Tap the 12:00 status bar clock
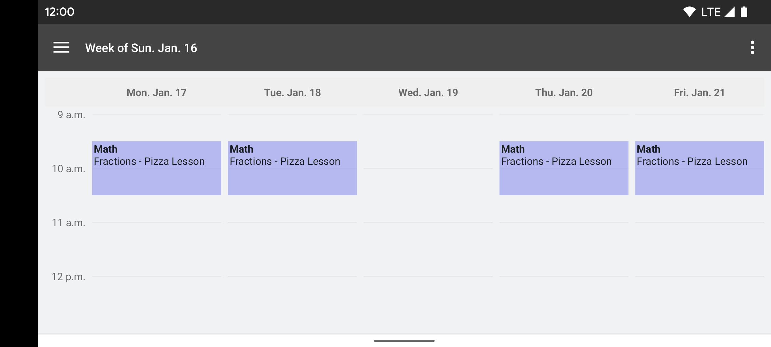Viewport: 771px width, 347px height. coord(59,12)
